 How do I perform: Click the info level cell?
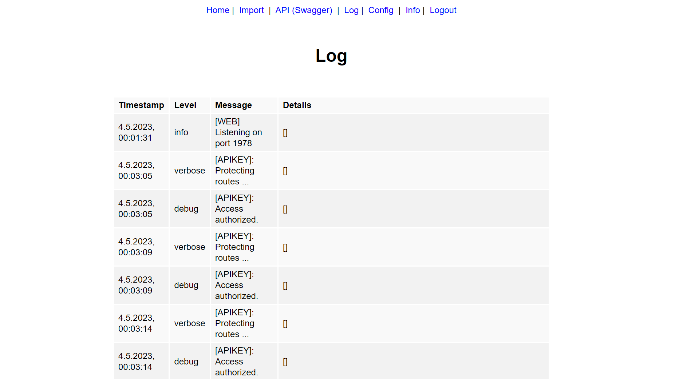click(190, 132)
